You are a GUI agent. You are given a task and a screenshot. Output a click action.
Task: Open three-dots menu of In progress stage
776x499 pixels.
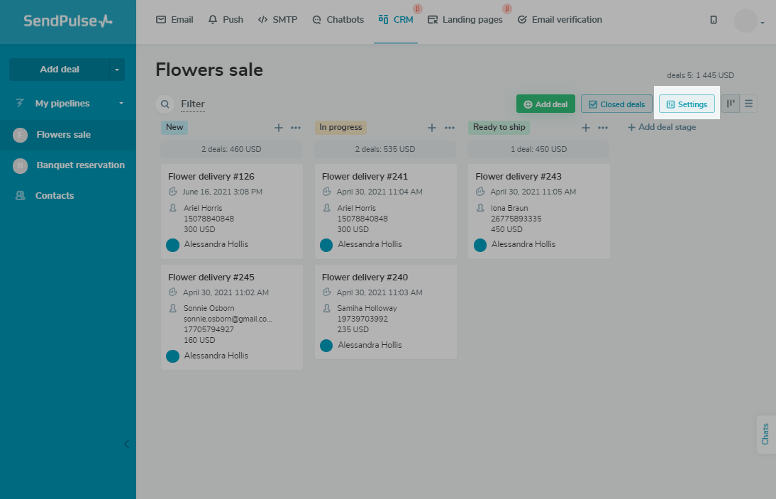coord(450,128)
